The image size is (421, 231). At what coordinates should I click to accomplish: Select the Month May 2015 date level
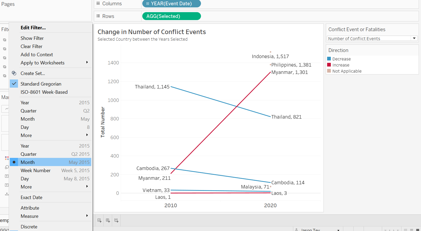(x=50, y=162)
